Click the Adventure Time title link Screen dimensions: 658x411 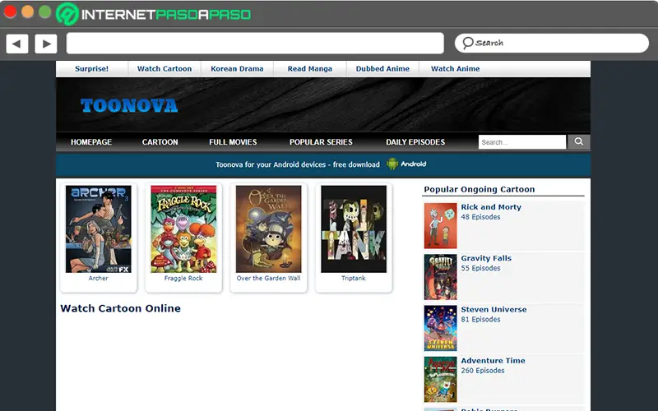click(x=493, y=360)
